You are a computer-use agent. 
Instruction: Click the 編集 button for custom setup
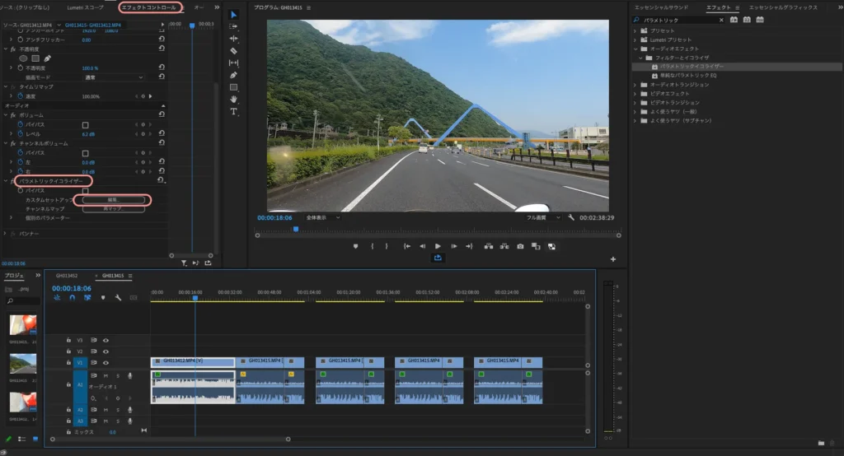coord(113,199)
